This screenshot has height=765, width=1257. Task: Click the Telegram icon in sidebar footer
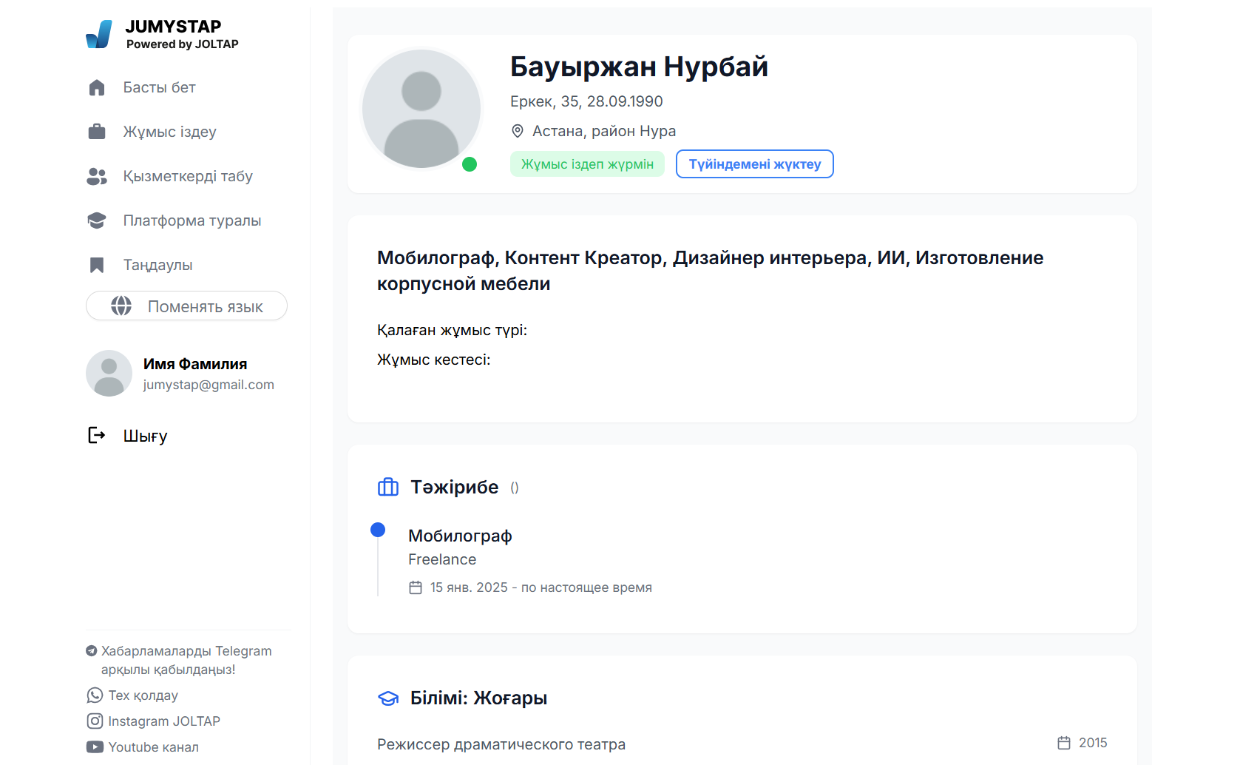point(92,651)
